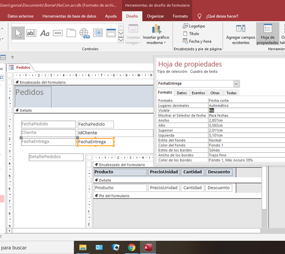Screen dimensions: 285x254
Task: Insert a hyperlink control from the gallery
Action: (x=85, y=33)
